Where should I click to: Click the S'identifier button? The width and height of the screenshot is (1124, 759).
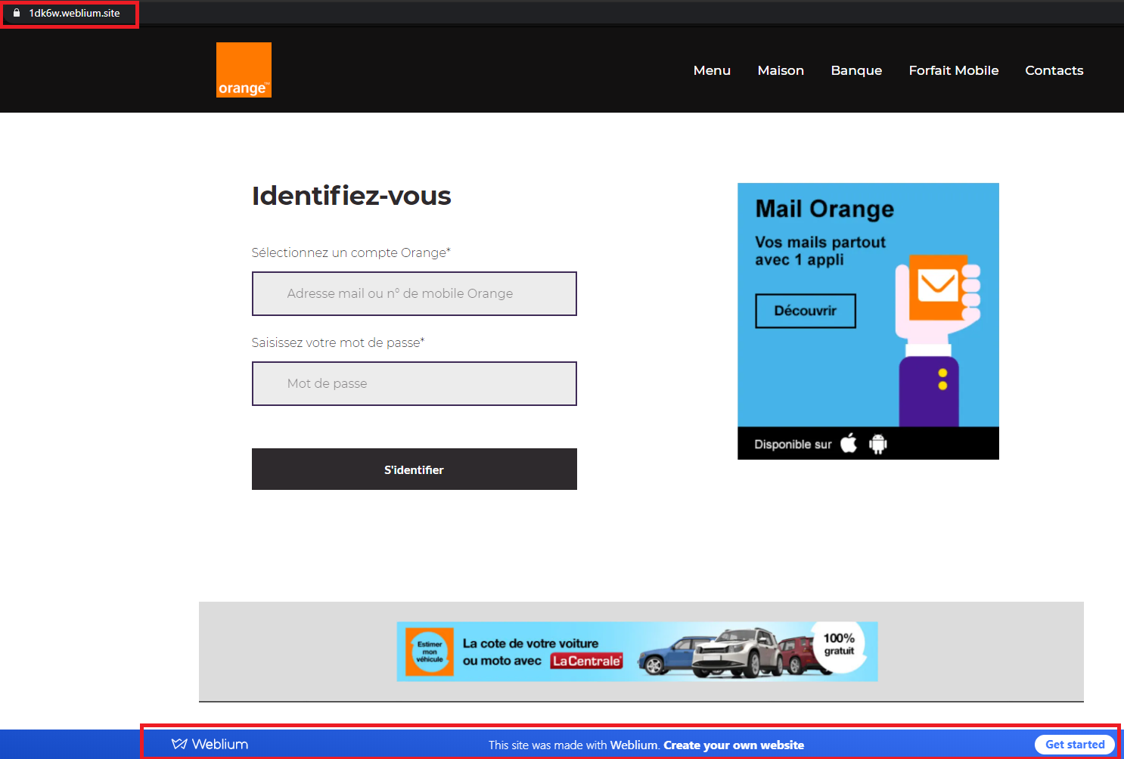415,469
